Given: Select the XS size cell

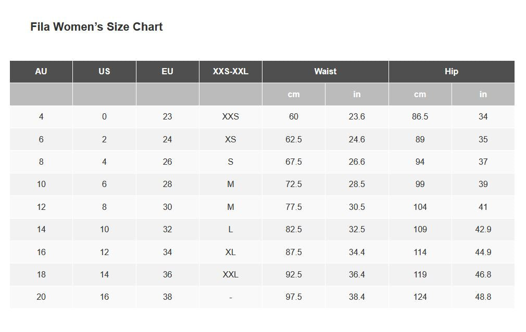Looking at the screenshot, I should (230, 139).
